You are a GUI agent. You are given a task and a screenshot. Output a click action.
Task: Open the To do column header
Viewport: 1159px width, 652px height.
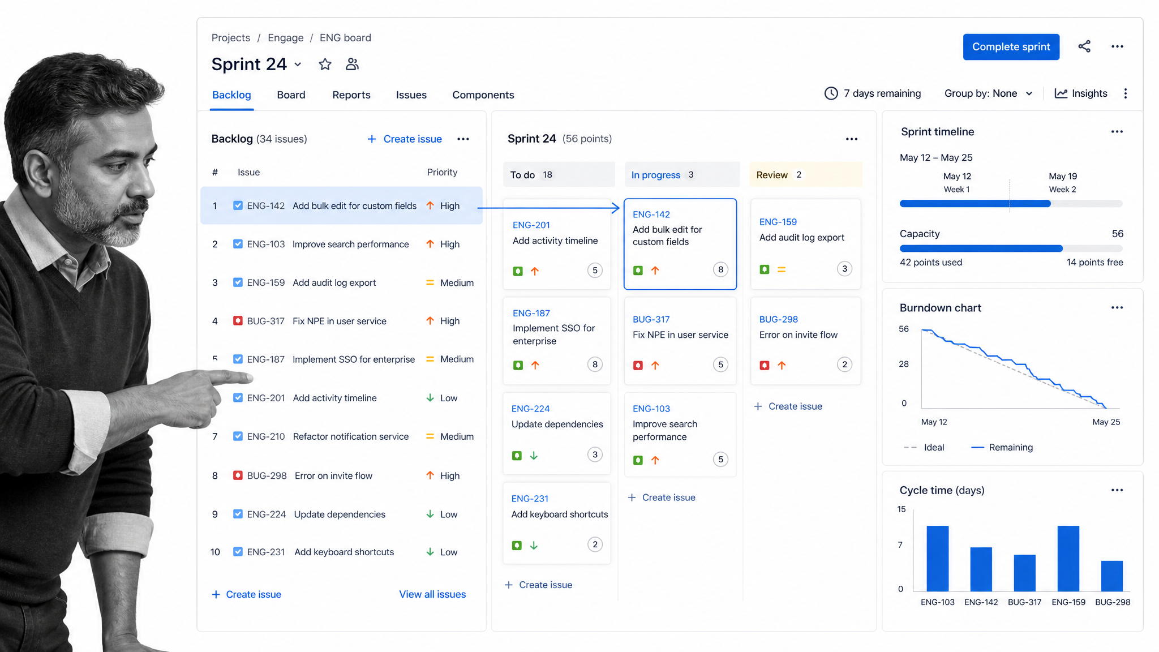coord(559,175)
